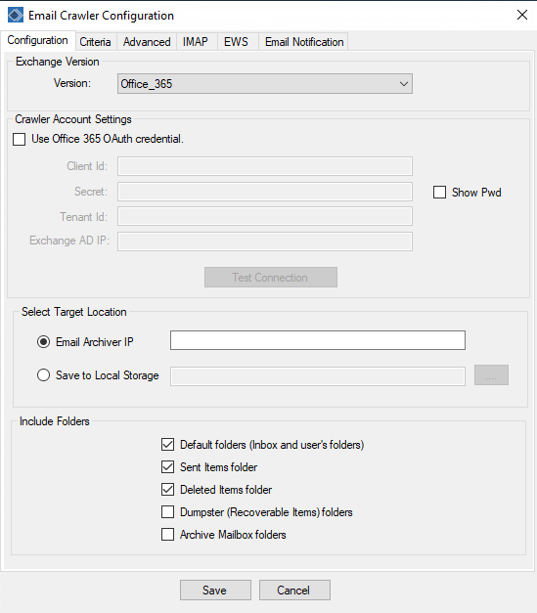Image resolution: width=537 pixels, height=613 pixels.
Task: Click the Email Archiver IP text field
Action: click(318, 340)
